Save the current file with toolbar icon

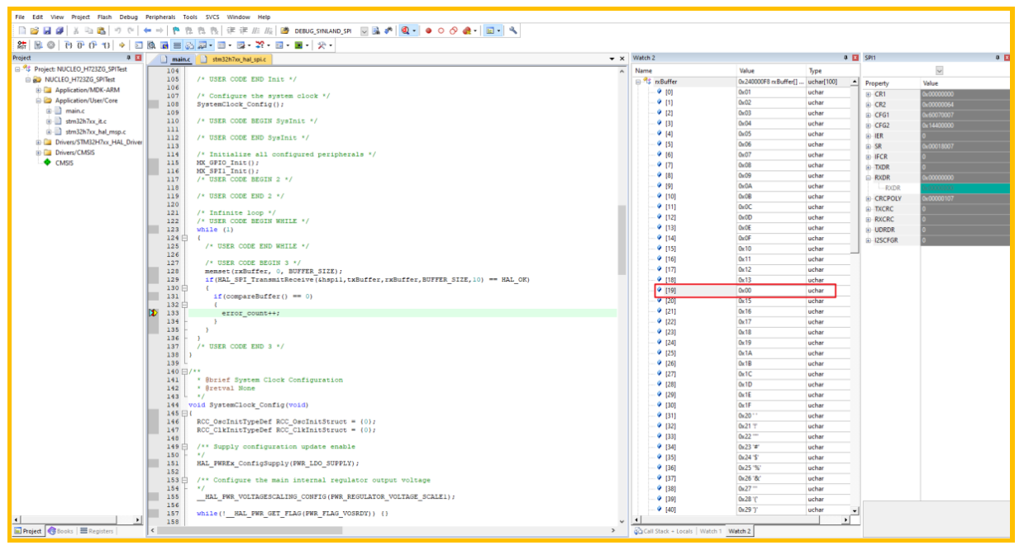(x=47, y=31)
